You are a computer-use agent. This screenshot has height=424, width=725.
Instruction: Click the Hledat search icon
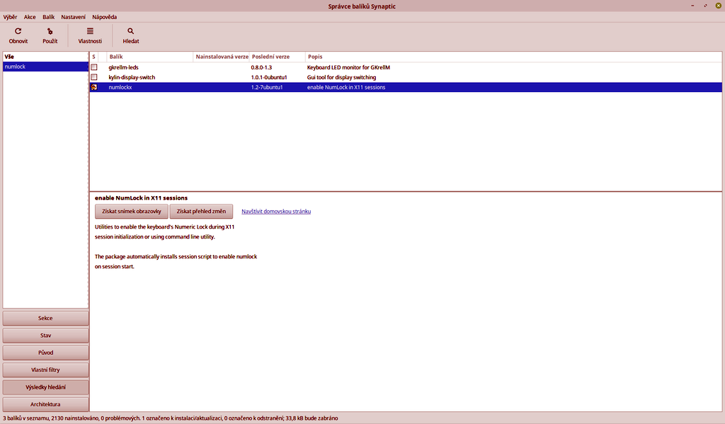click(130, 31)
